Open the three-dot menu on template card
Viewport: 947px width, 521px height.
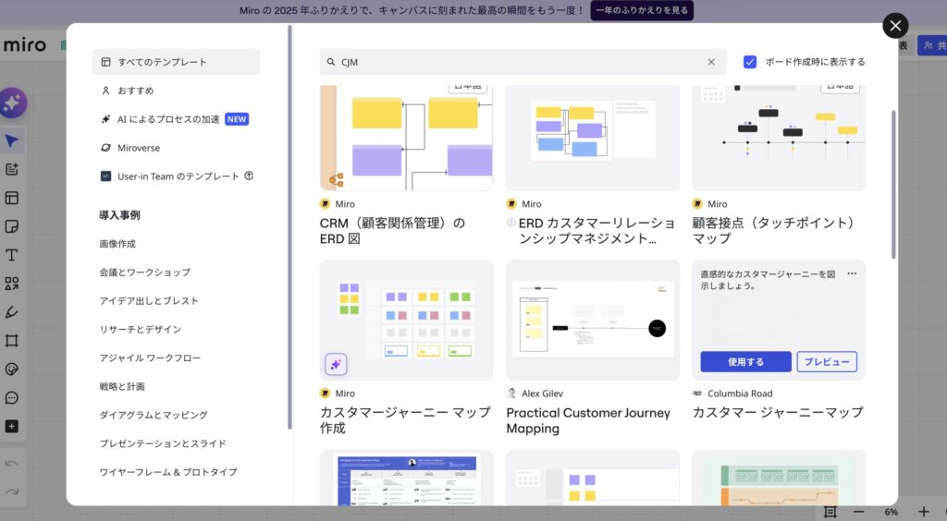(x=852, y=273)
